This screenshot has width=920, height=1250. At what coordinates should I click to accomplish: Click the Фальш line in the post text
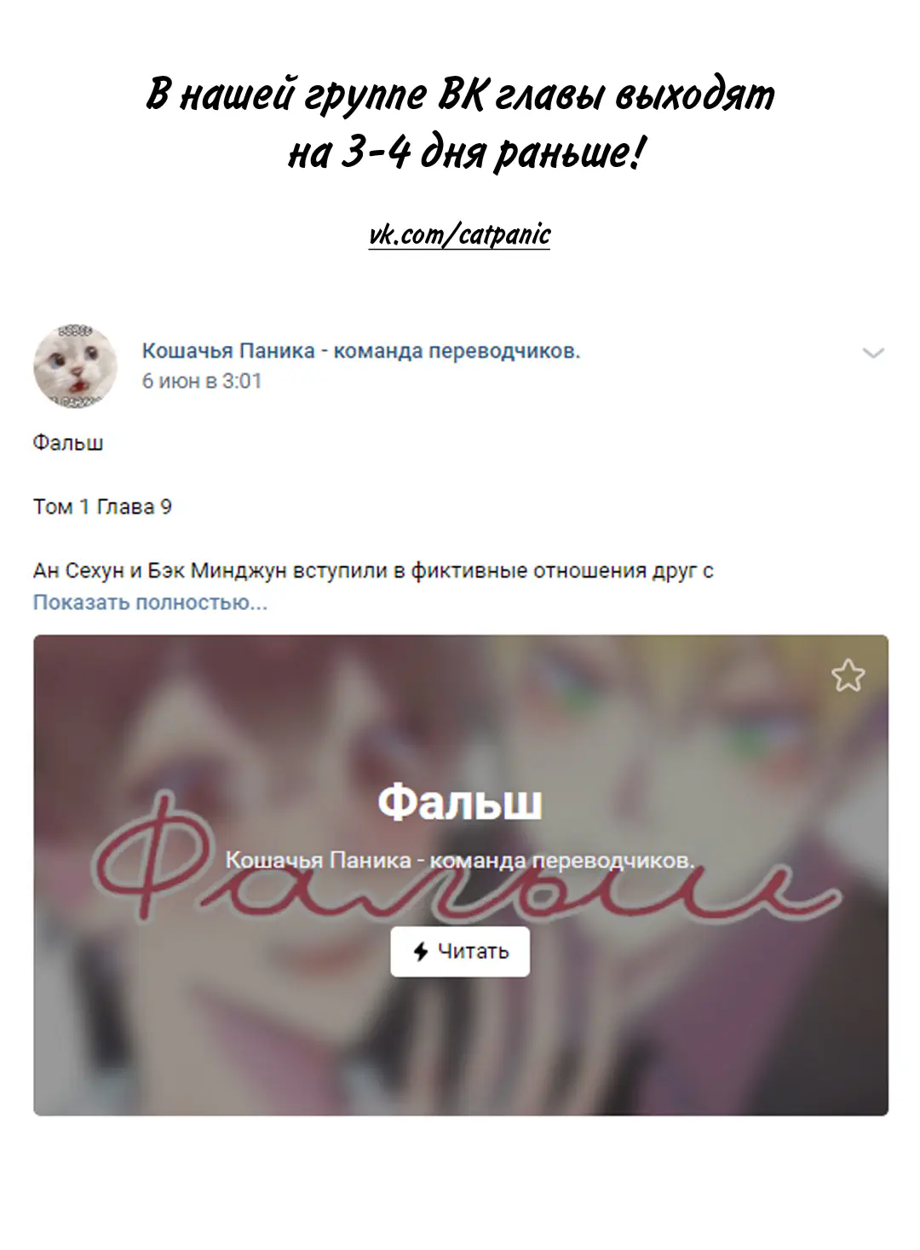click(x=68, y=443)
